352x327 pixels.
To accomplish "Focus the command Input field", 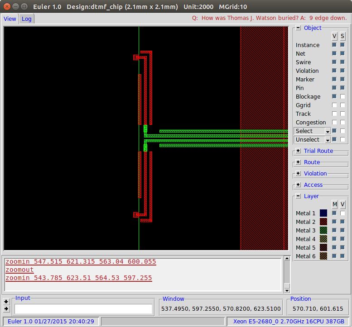I will click(x=83, y=309).
